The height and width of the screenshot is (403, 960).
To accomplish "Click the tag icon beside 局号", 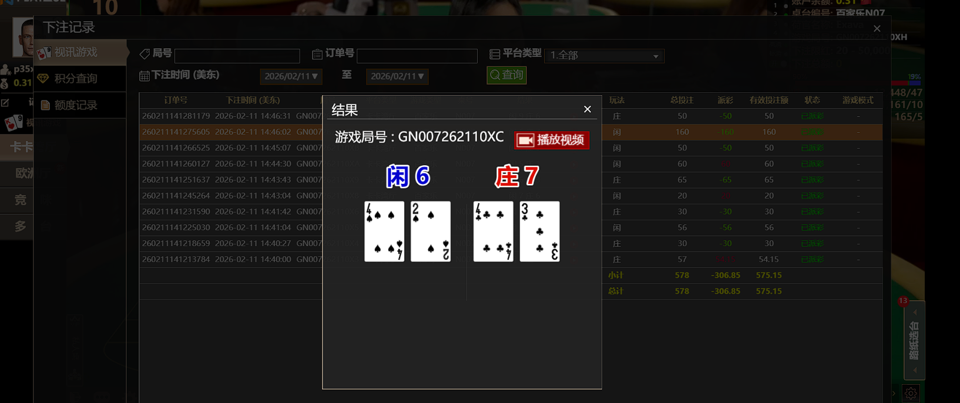I will click(145, 54).
